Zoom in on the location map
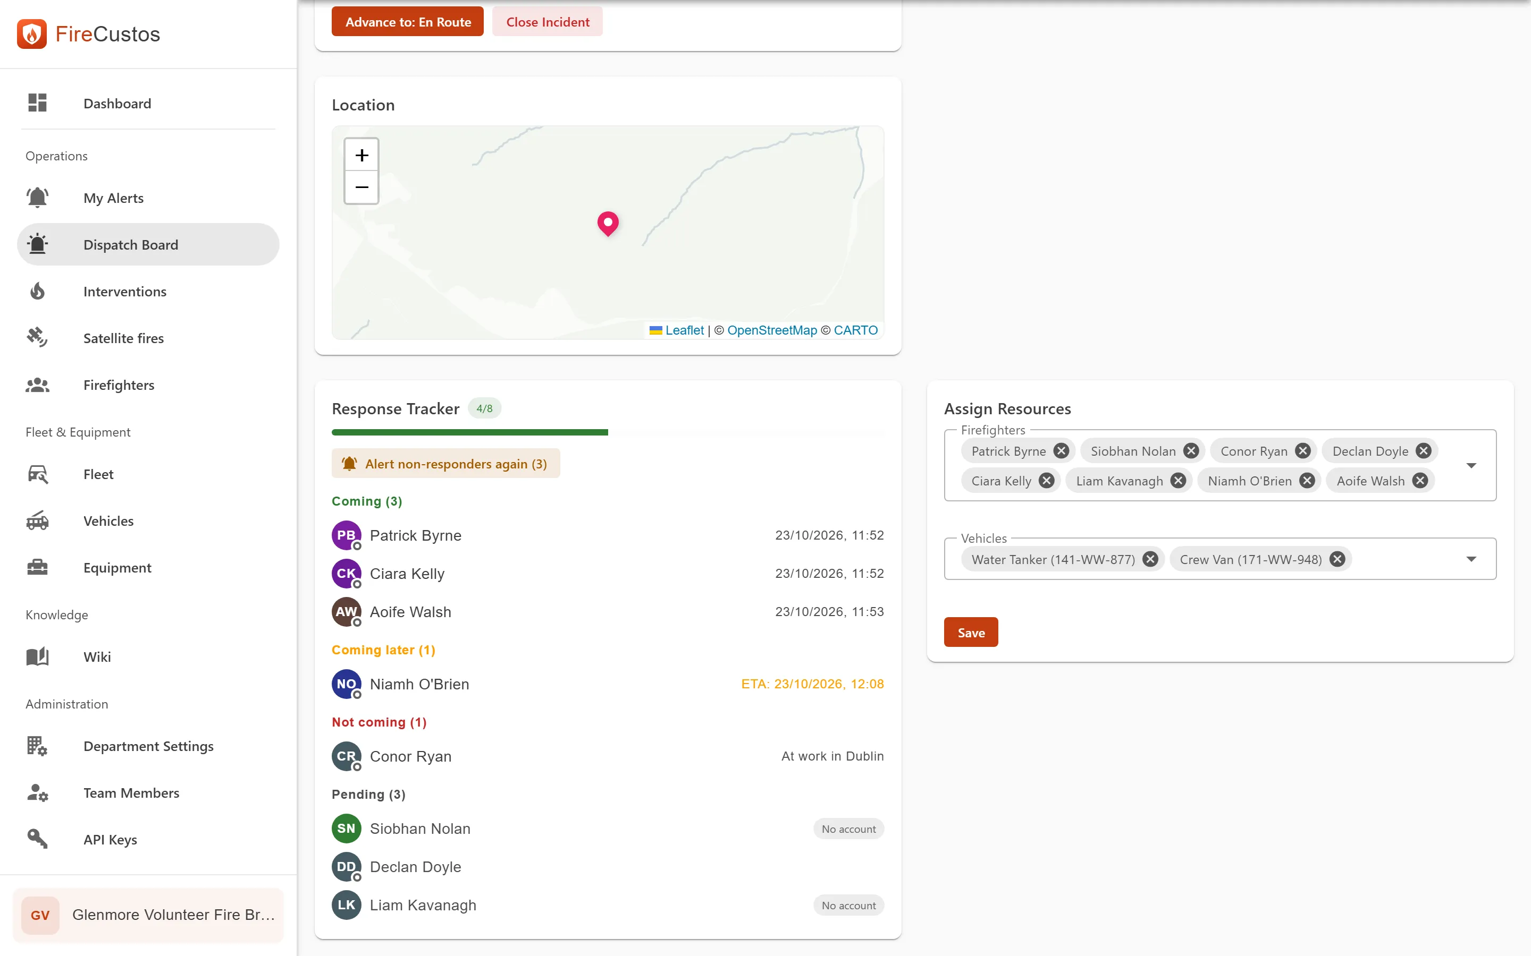 pyautogui.click(x=361, y=155)
